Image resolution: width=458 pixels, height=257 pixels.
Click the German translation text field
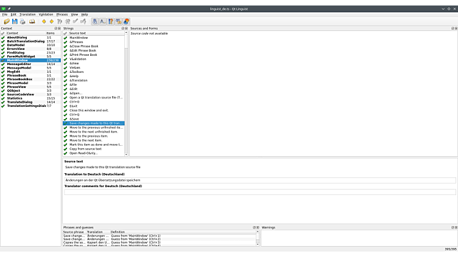tap(259, 180)
